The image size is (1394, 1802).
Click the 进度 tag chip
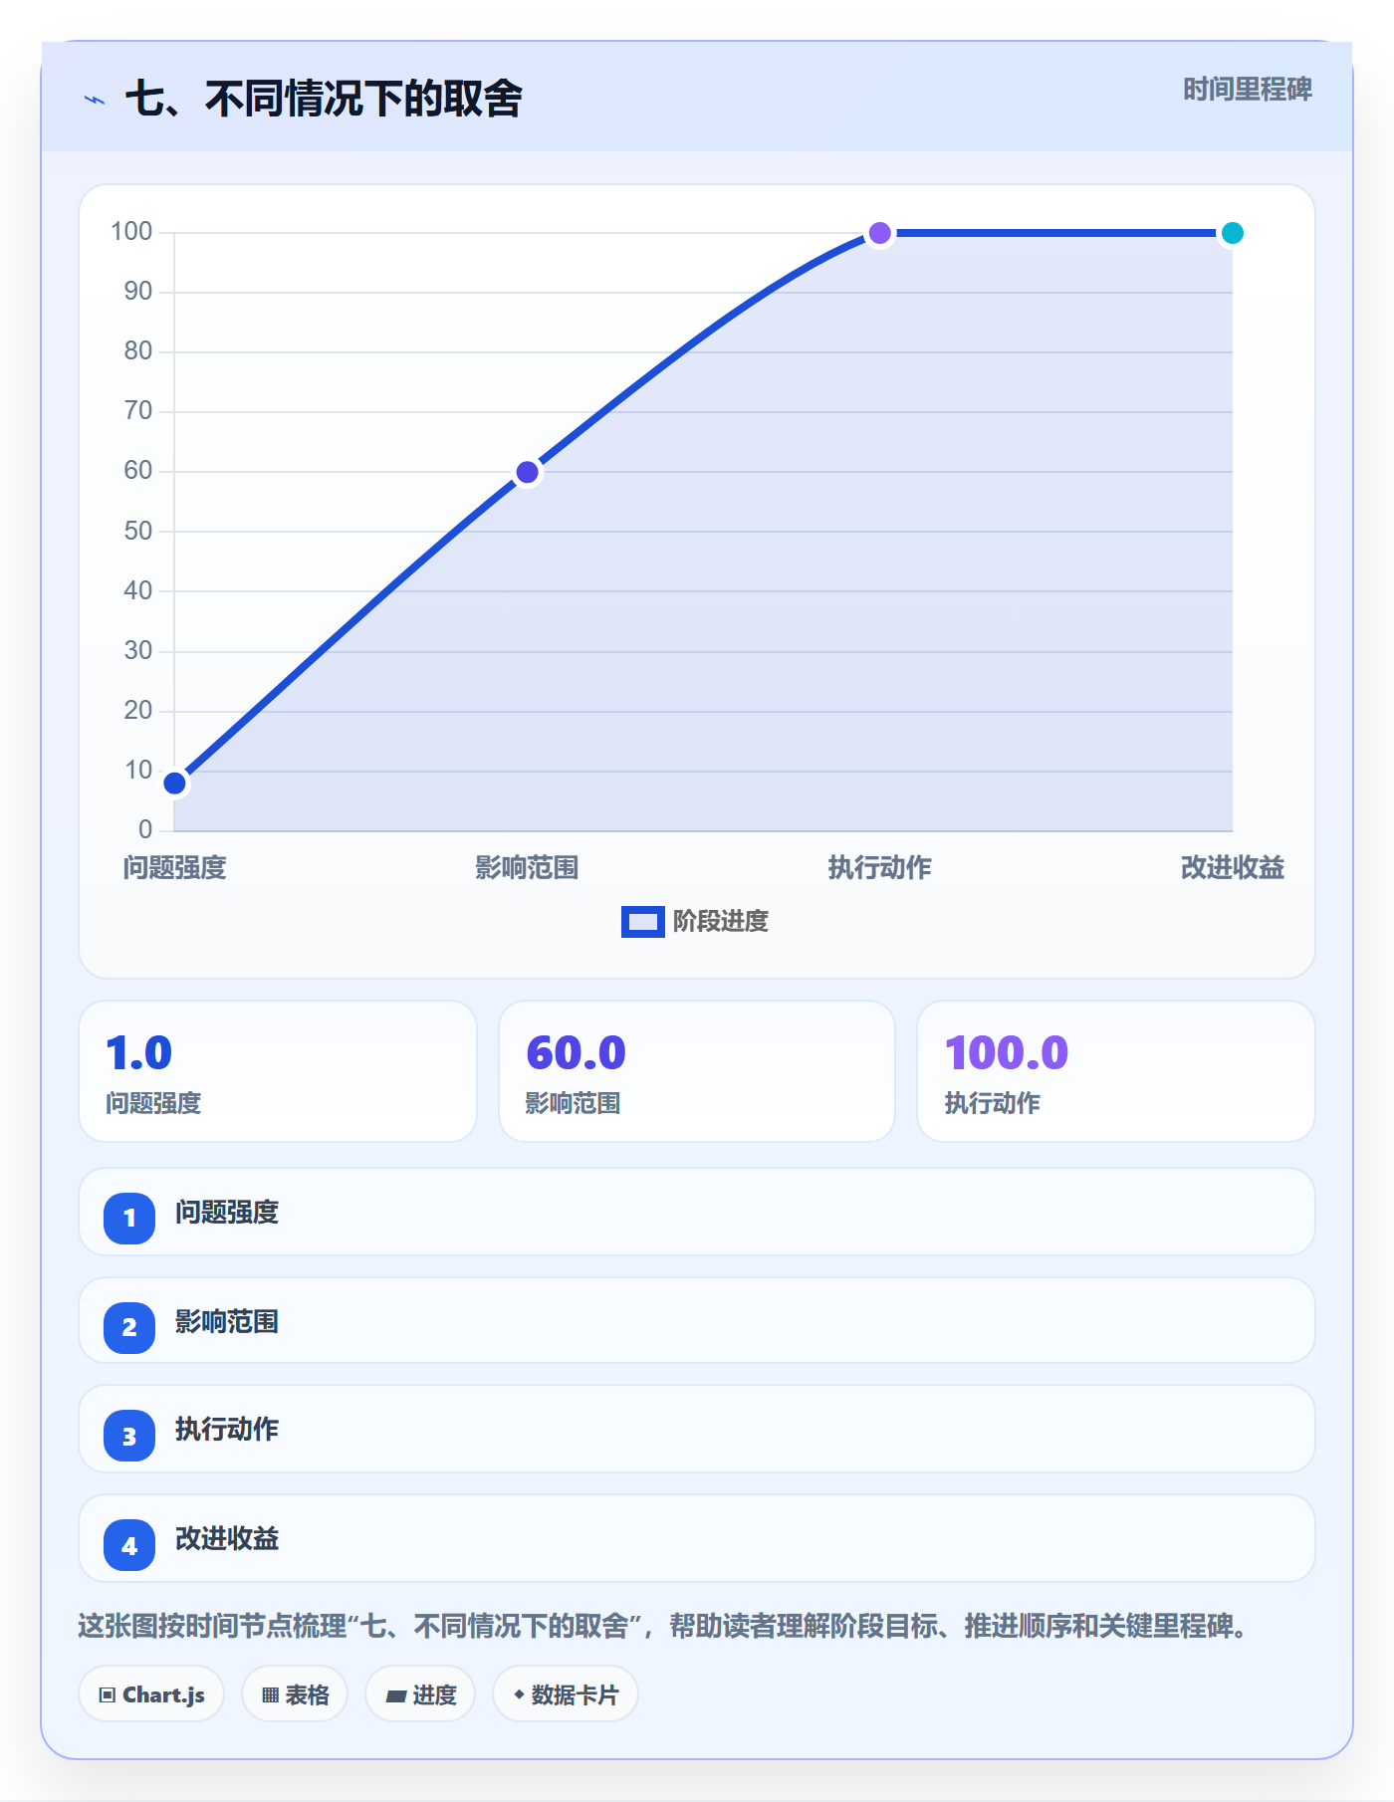coord(420,1694)
